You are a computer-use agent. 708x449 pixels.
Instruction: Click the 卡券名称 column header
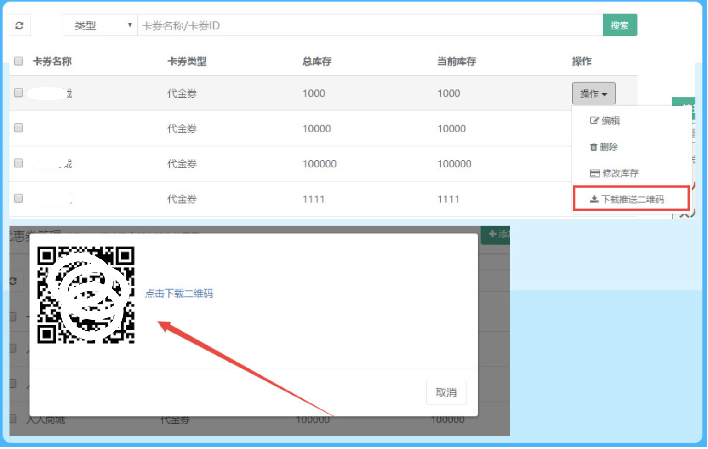(x=52, y=62)
